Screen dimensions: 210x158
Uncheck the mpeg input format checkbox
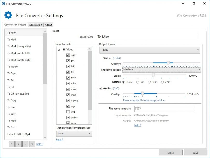(x=68, y=100)
